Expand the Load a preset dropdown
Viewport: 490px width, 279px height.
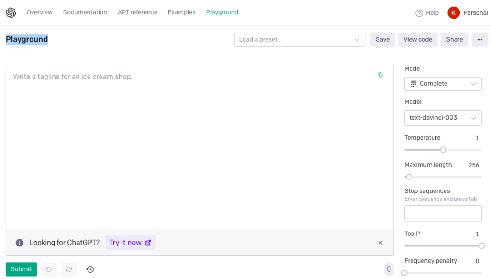pyautogui.click(x=300, y=40)
